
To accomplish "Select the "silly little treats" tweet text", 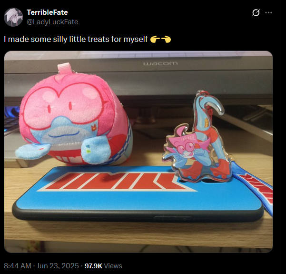I will (76, 39).
